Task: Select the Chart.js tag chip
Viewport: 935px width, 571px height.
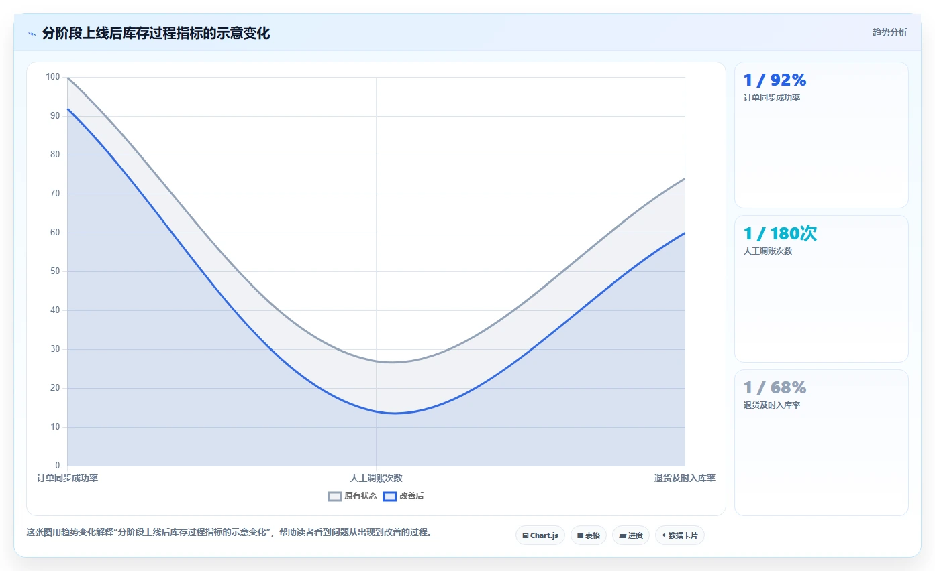Action: (540, 535)
